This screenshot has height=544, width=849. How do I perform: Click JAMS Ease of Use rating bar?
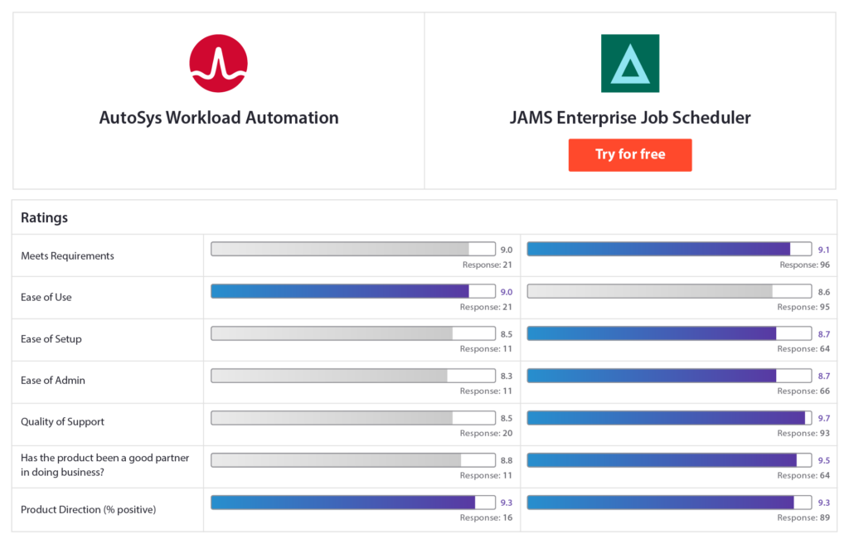(669, 292)
